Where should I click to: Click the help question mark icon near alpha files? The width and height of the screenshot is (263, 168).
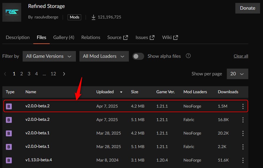(x=188, y=56)
